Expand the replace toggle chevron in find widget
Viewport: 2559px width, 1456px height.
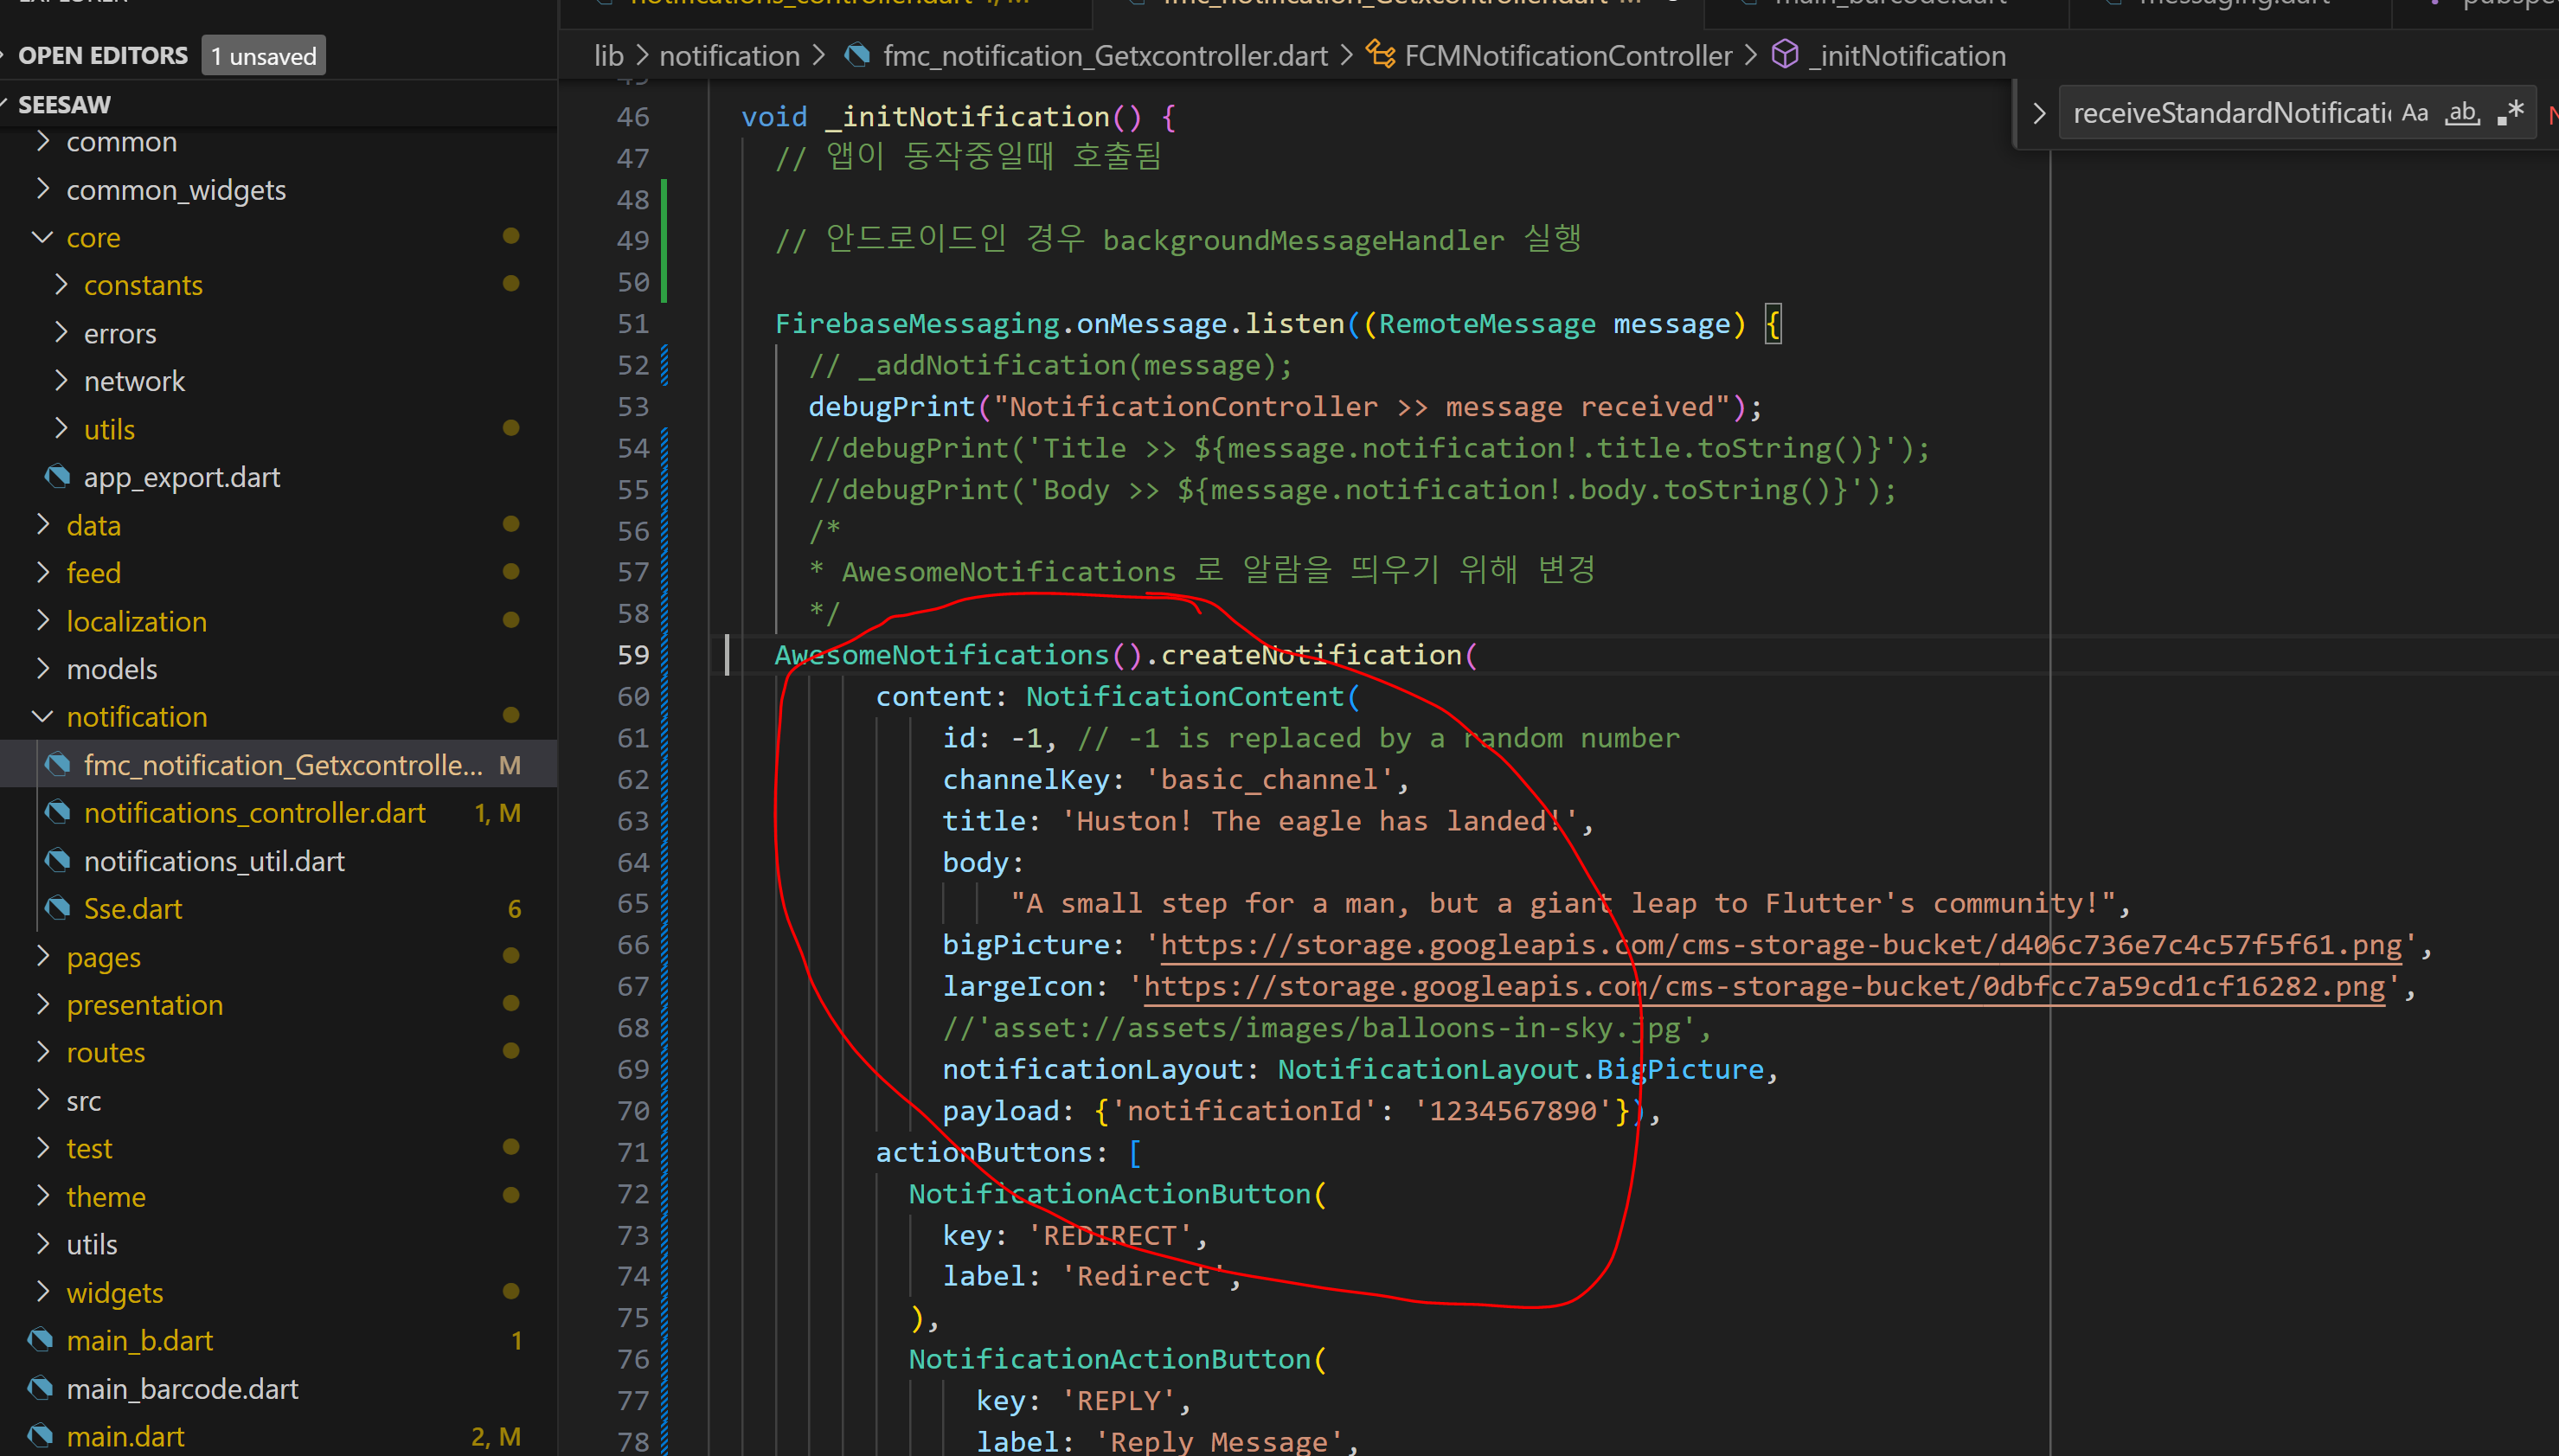coord(2038,114)
